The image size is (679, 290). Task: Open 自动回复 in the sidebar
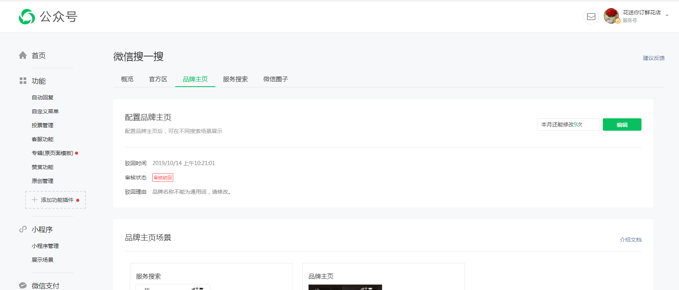click(43, 97)
